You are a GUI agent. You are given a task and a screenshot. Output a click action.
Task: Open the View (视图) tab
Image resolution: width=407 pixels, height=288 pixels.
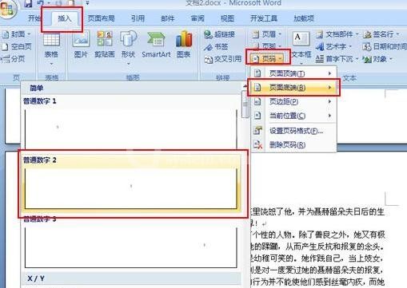[227, 18]
